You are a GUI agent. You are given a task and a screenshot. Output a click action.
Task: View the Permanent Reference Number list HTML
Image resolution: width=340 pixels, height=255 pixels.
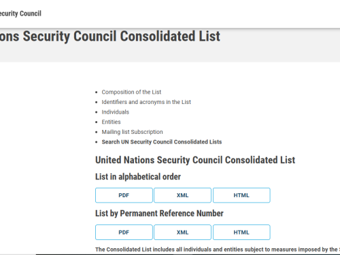click(x=241, y=232)
